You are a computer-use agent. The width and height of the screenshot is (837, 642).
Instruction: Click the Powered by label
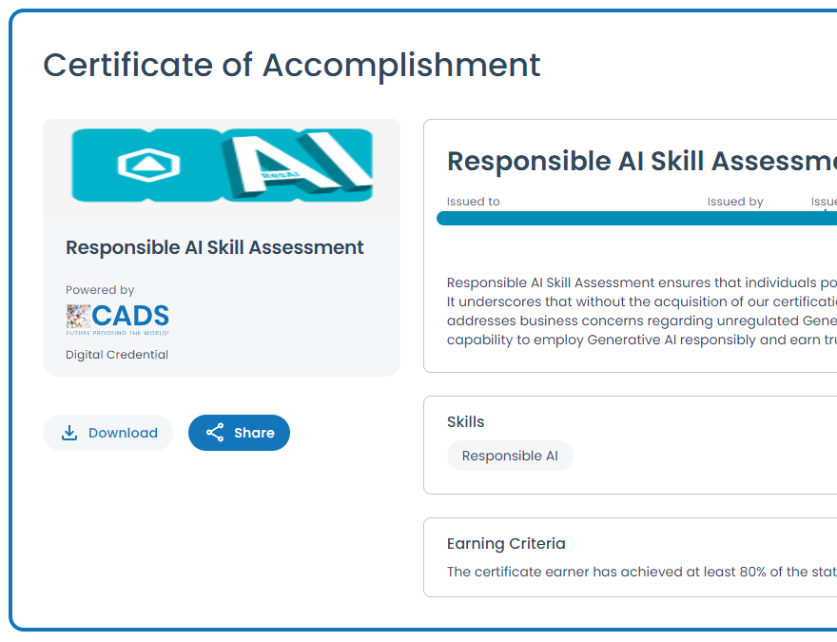(100, 290)
